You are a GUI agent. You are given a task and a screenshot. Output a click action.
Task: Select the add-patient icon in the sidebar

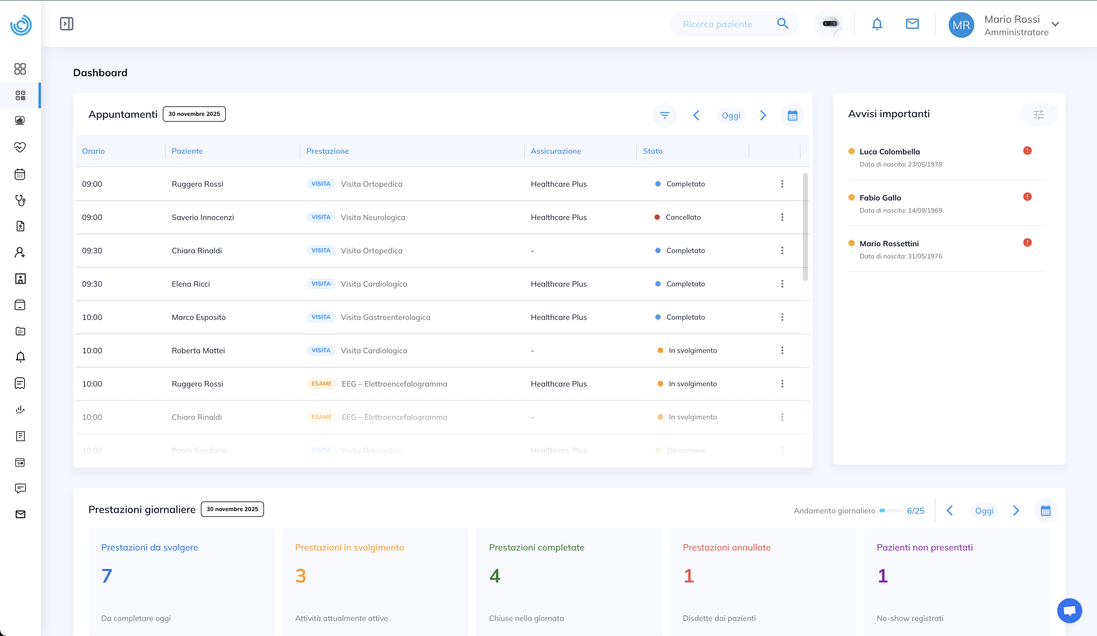coord(20,252)
